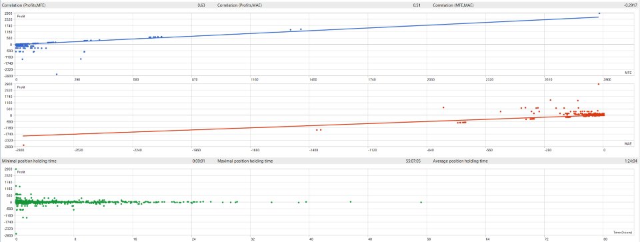
Task: Select the minimal holding time value 0:00:01
Action: pyautogui.click(x=199, y=161)
